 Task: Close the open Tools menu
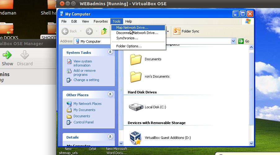pos(116,21)
